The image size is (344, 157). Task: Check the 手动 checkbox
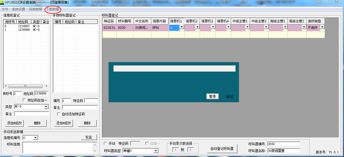(106, 144)
